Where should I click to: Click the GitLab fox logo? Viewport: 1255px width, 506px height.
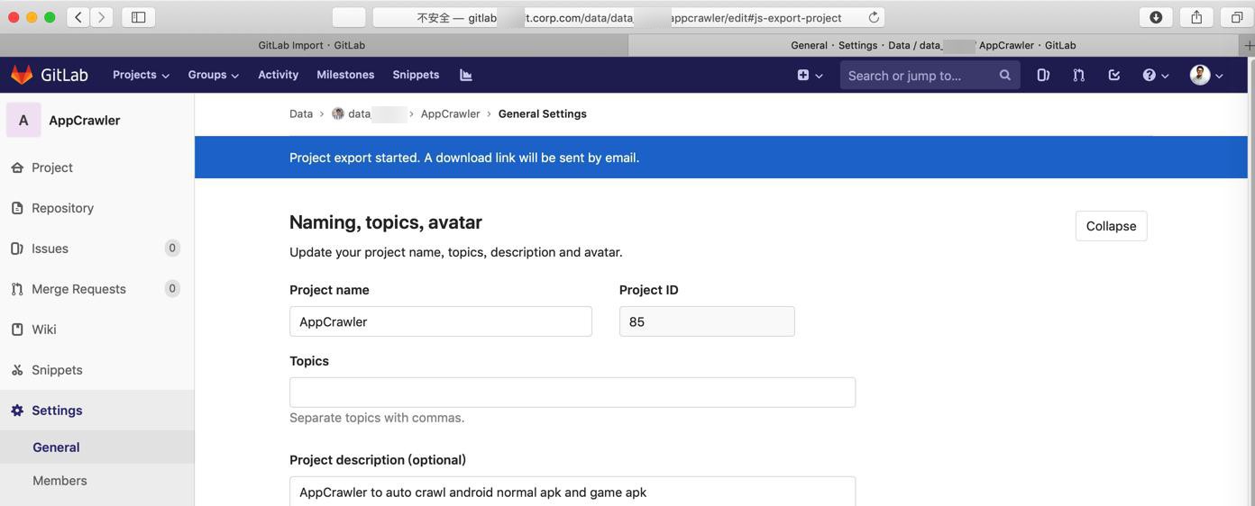[22, 75]
